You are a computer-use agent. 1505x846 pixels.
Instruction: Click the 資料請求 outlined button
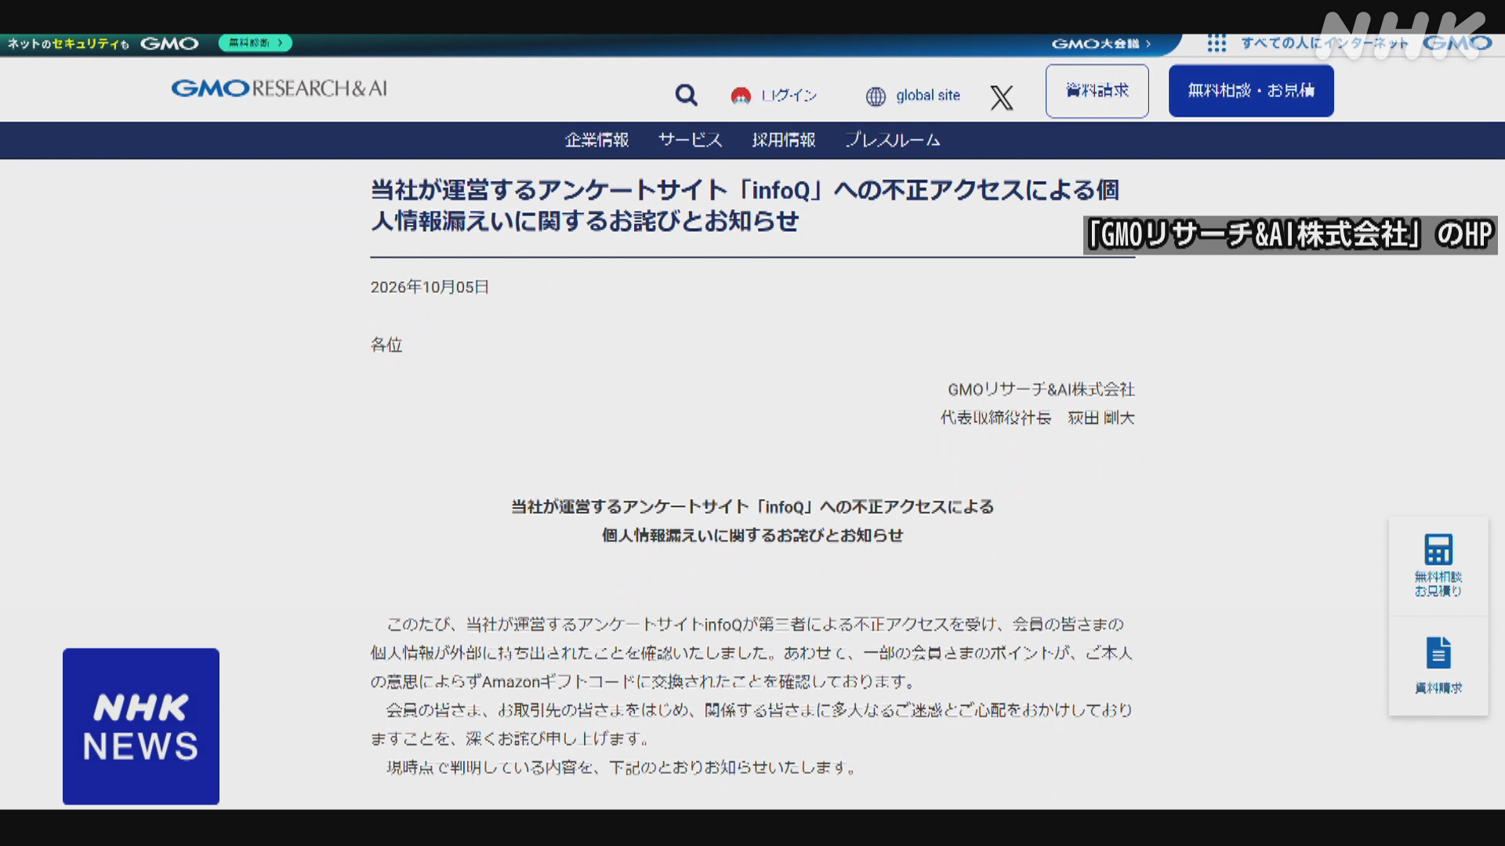[x=1097, y=91]
